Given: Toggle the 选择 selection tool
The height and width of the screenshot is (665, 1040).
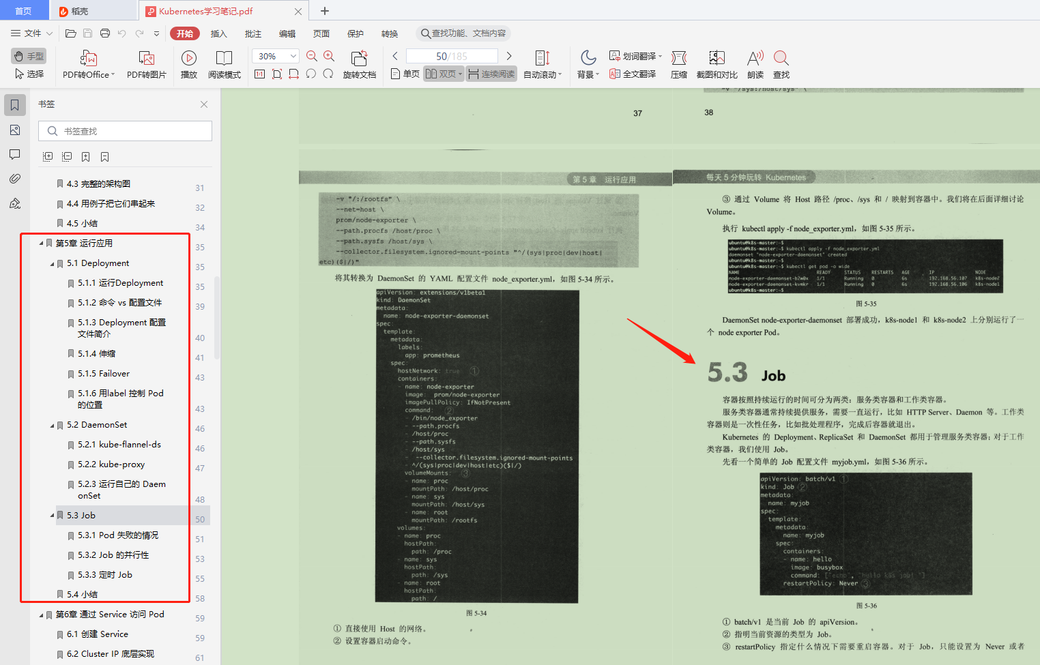Looking at the screenshot, I should coord(29,74).
